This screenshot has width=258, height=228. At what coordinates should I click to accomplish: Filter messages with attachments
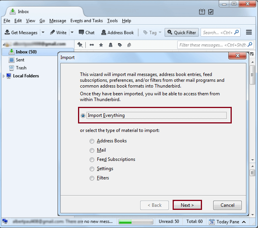click(129, 45)
